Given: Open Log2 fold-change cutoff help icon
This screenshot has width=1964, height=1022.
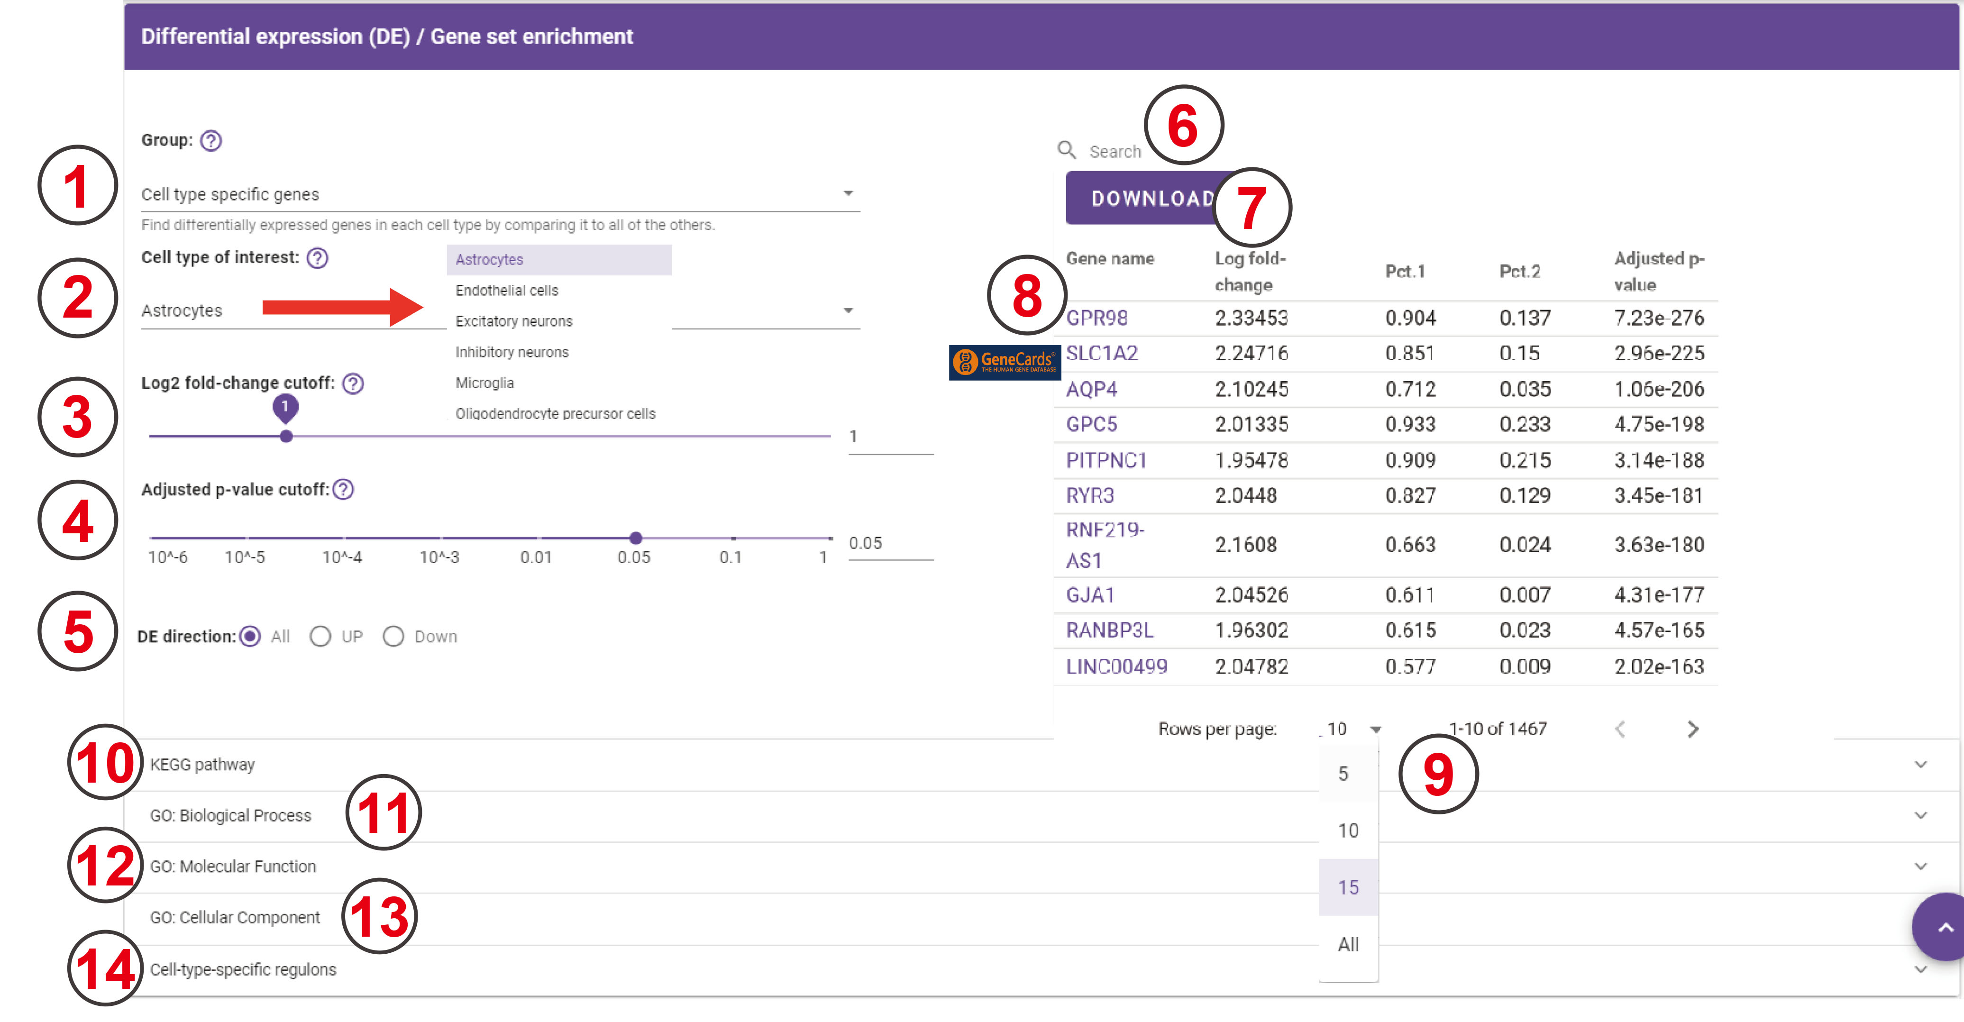Looking at the screenshot, I should point(352,383).
